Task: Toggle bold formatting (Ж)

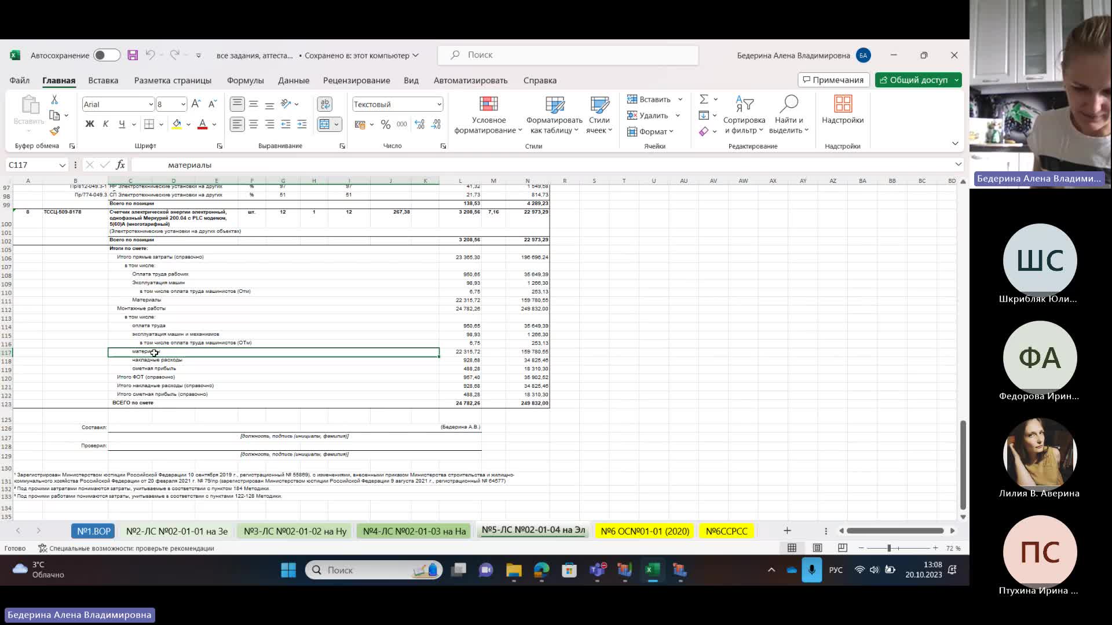Action: 90,124
